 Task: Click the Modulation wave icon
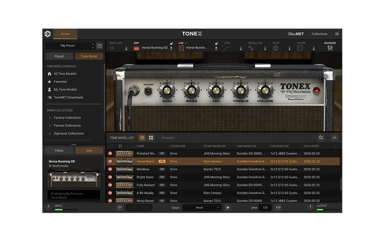coord(251,48)
